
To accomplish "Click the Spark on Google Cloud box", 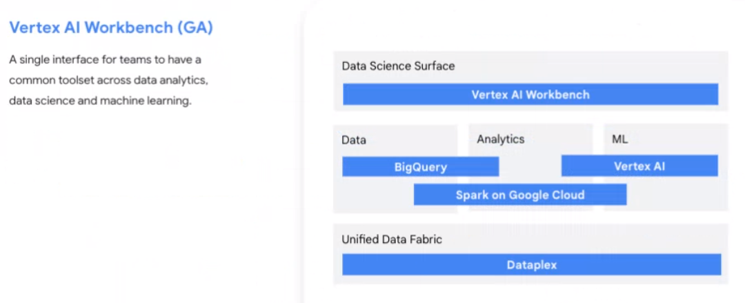I will tap(520, 195).
